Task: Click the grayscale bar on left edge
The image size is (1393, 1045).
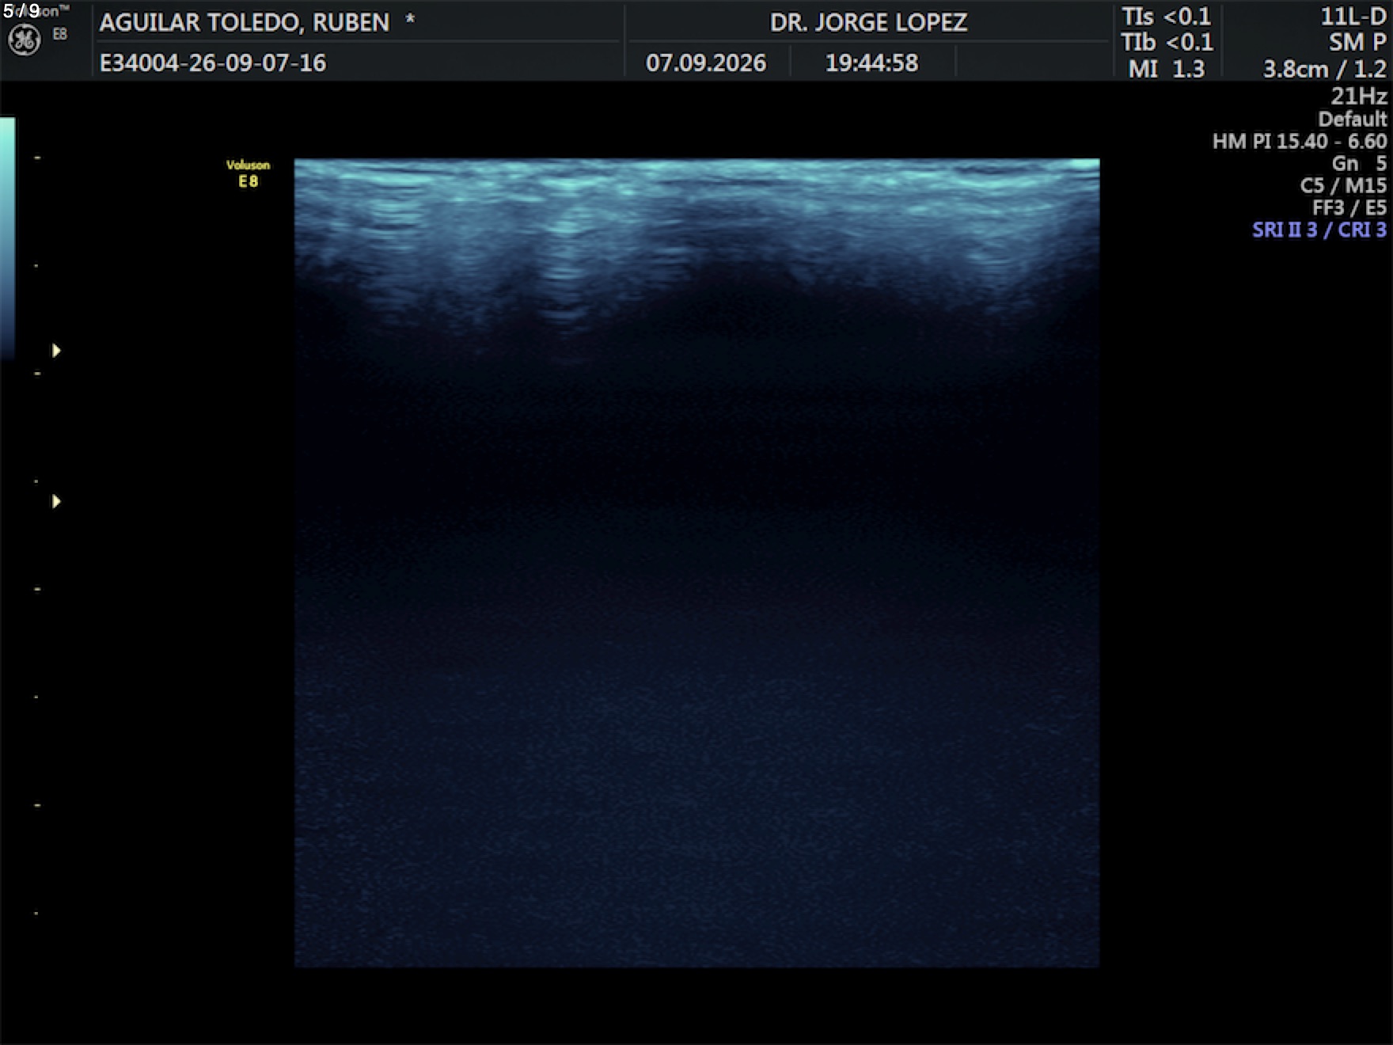Action: [7, 237]
